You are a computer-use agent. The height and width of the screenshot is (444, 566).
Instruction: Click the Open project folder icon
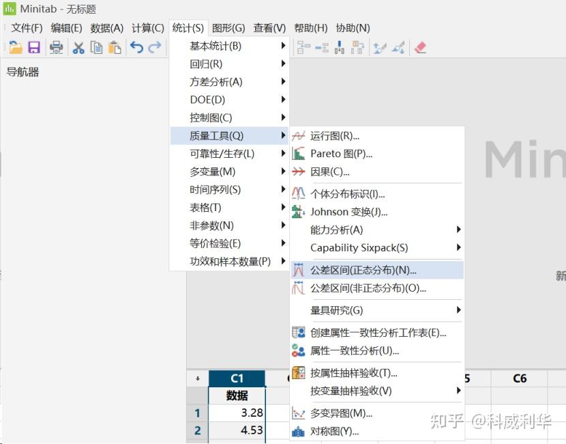[15, 47]
